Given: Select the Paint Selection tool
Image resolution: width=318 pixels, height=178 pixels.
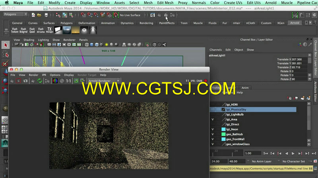Looking at the screenshot, I should point(5,63).
